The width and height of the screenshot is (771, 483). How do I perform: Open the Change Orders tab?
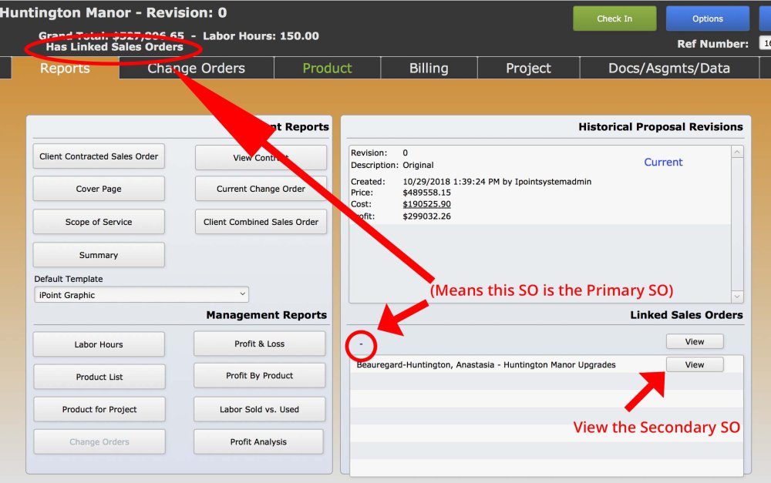click(196, 69)
